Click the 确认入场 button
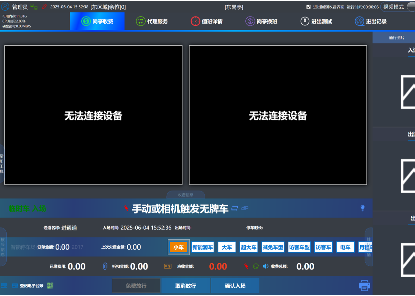Viewport: 415px width, 296px height. (235, 286)
